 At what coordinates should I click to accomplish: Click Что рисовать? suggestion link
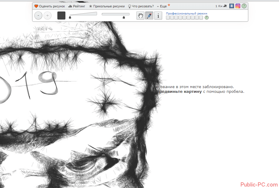pyautogui.click(x=141, y=6)
